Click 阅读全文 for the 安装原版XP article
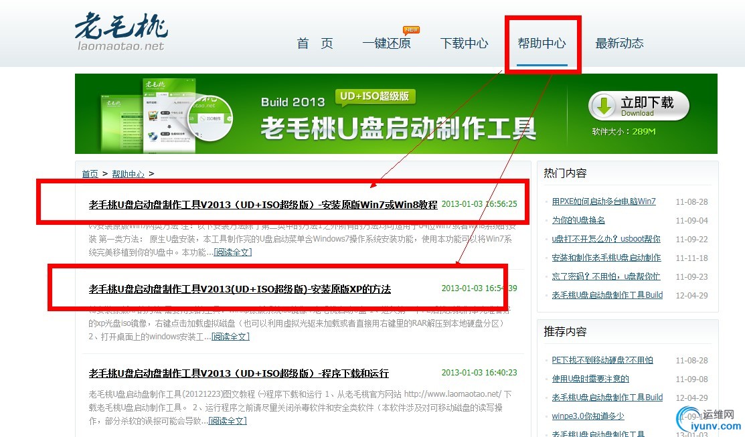The width and height of the screenshot is (745, 437). click(230, 337)
